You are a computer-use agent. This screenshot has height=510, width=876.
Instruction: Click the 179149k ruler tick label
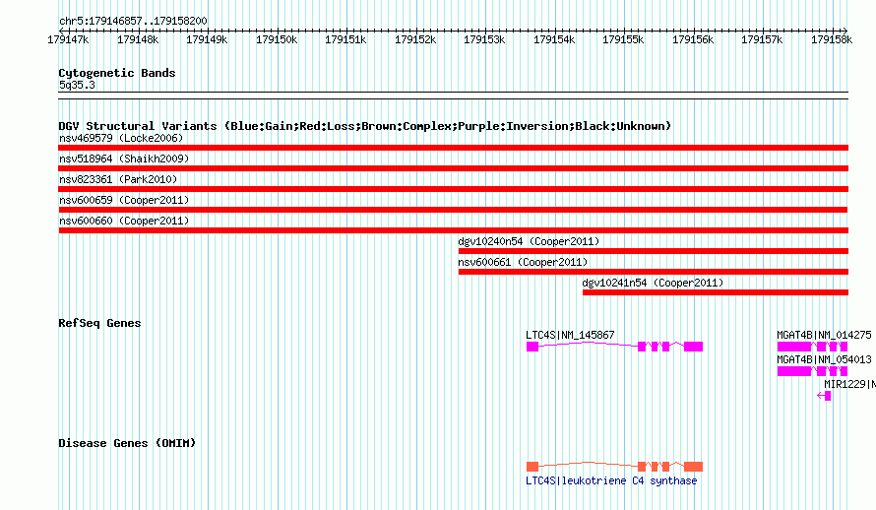pyautogui.click(x=207, y=39)
